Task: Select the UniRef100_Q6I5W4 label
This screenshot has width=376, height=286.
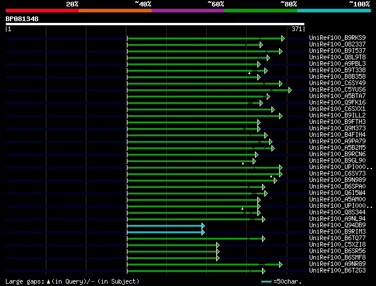Action: click(337, 193)
